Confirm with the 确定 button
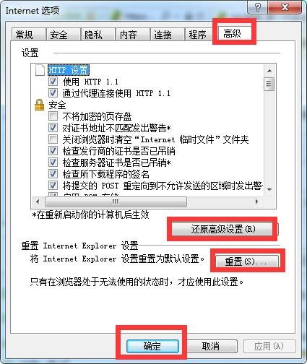307x364 pixels. 152,346
